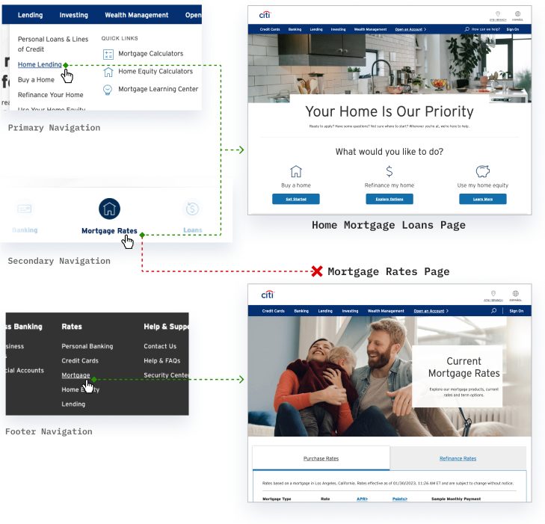The width and height of the screenshot is (545, 524).
Task: Click the Use my home equity piggy bank icon
Action: (482, 171)
